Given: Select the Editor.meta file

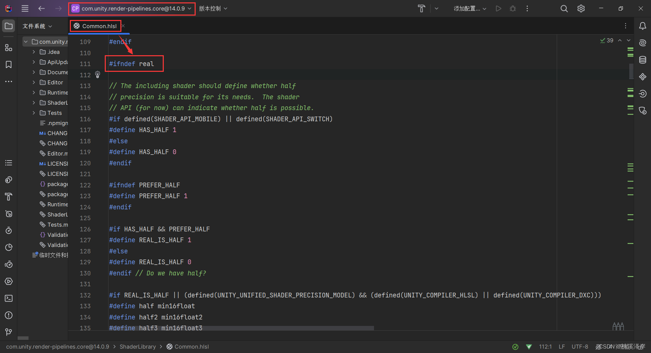Looking at the screenshot, I should pos(54,153).
